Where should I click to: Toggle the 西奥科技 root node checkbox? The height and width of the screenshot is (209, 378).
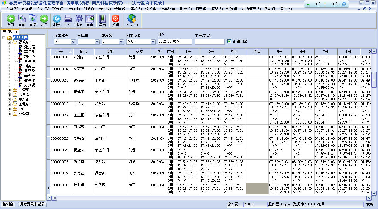(9, 38)
